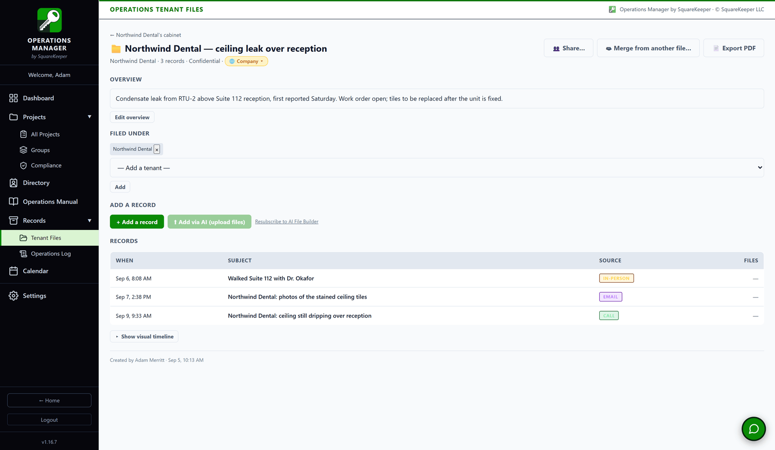Open the Add a tenant dropdown
The height and width of the screenshot is (450, 775).
437,168
